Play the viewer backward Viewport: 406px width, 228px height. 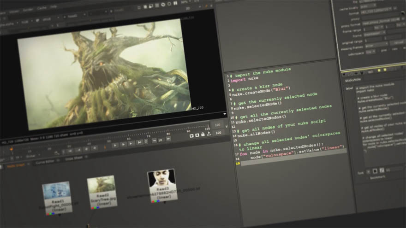pyautogui.click(x=94, y=148)
